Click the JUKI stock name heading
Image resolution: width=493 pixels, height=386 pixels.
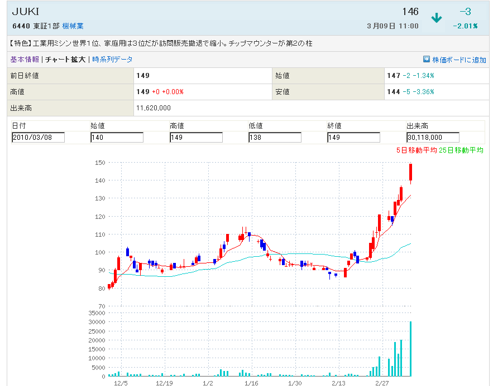click(26, 12)
